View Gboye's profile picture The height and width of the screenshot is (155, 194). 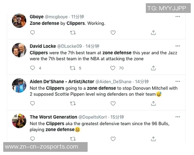point(19,21)
